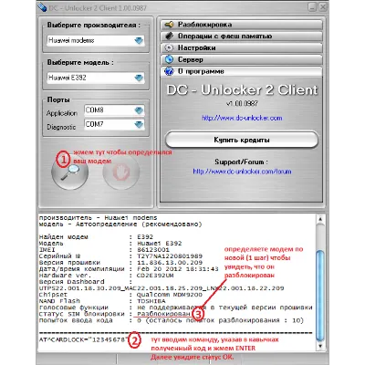
Task: Click the AT^CARDLOCK command line in log
Action: pyautogui.click(x=83, y=339)
